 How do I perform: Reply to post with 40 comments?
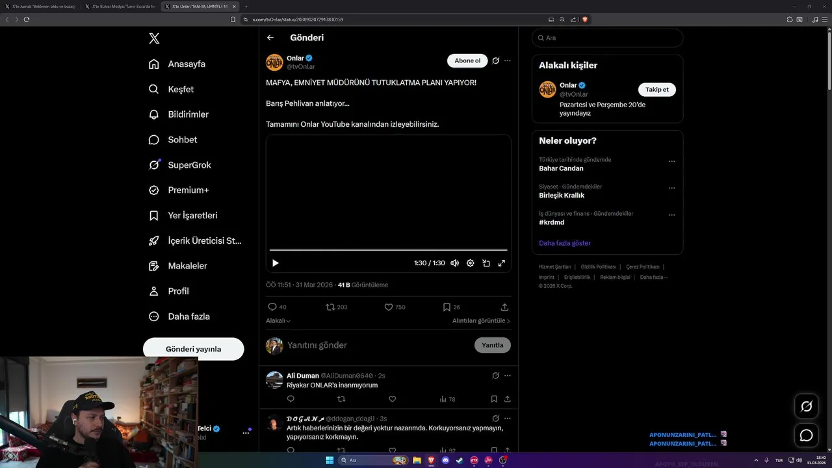click(277, 307)
